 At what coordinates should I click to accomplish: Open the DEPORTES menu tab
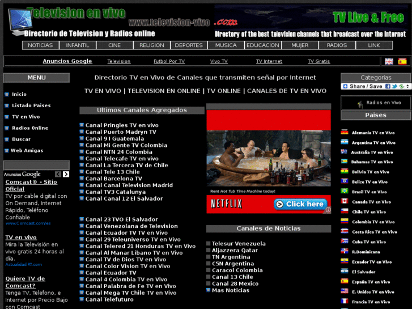[x=189, y=45]
